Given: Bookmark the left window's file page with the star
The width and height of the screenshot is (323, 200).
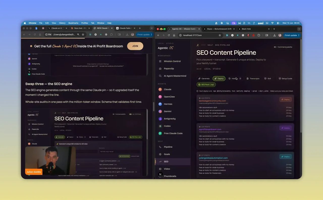Looking at the screenshot, I should pos(83,35).
